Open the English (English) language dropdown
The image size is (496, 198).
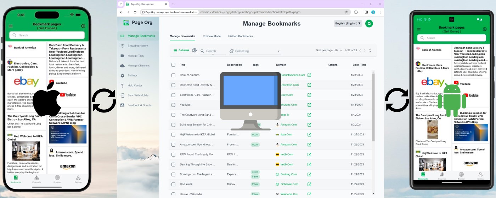348,23
